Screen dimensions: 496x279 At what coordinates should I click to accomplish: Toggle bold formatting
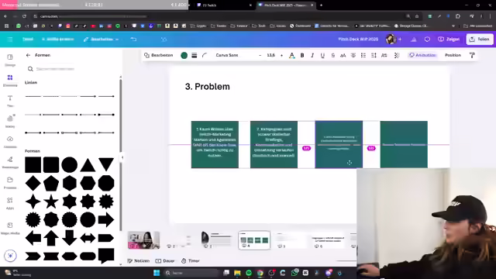click(x=302, y=55)
